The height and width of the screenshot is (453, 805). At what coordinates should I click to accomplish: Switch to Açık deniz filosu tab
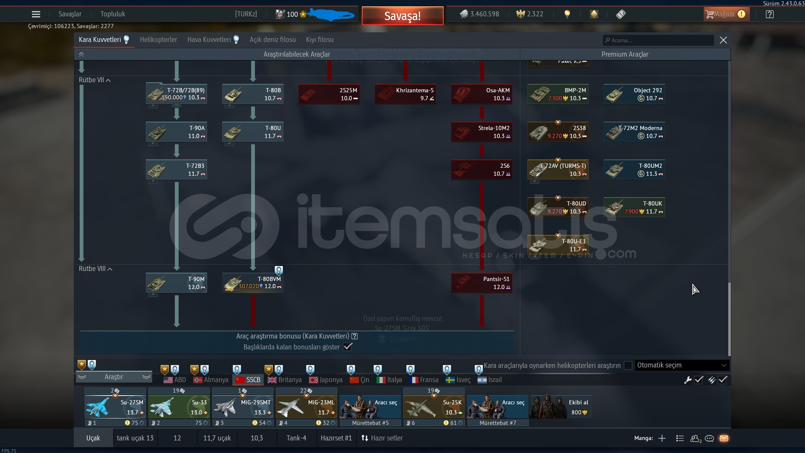273,40
